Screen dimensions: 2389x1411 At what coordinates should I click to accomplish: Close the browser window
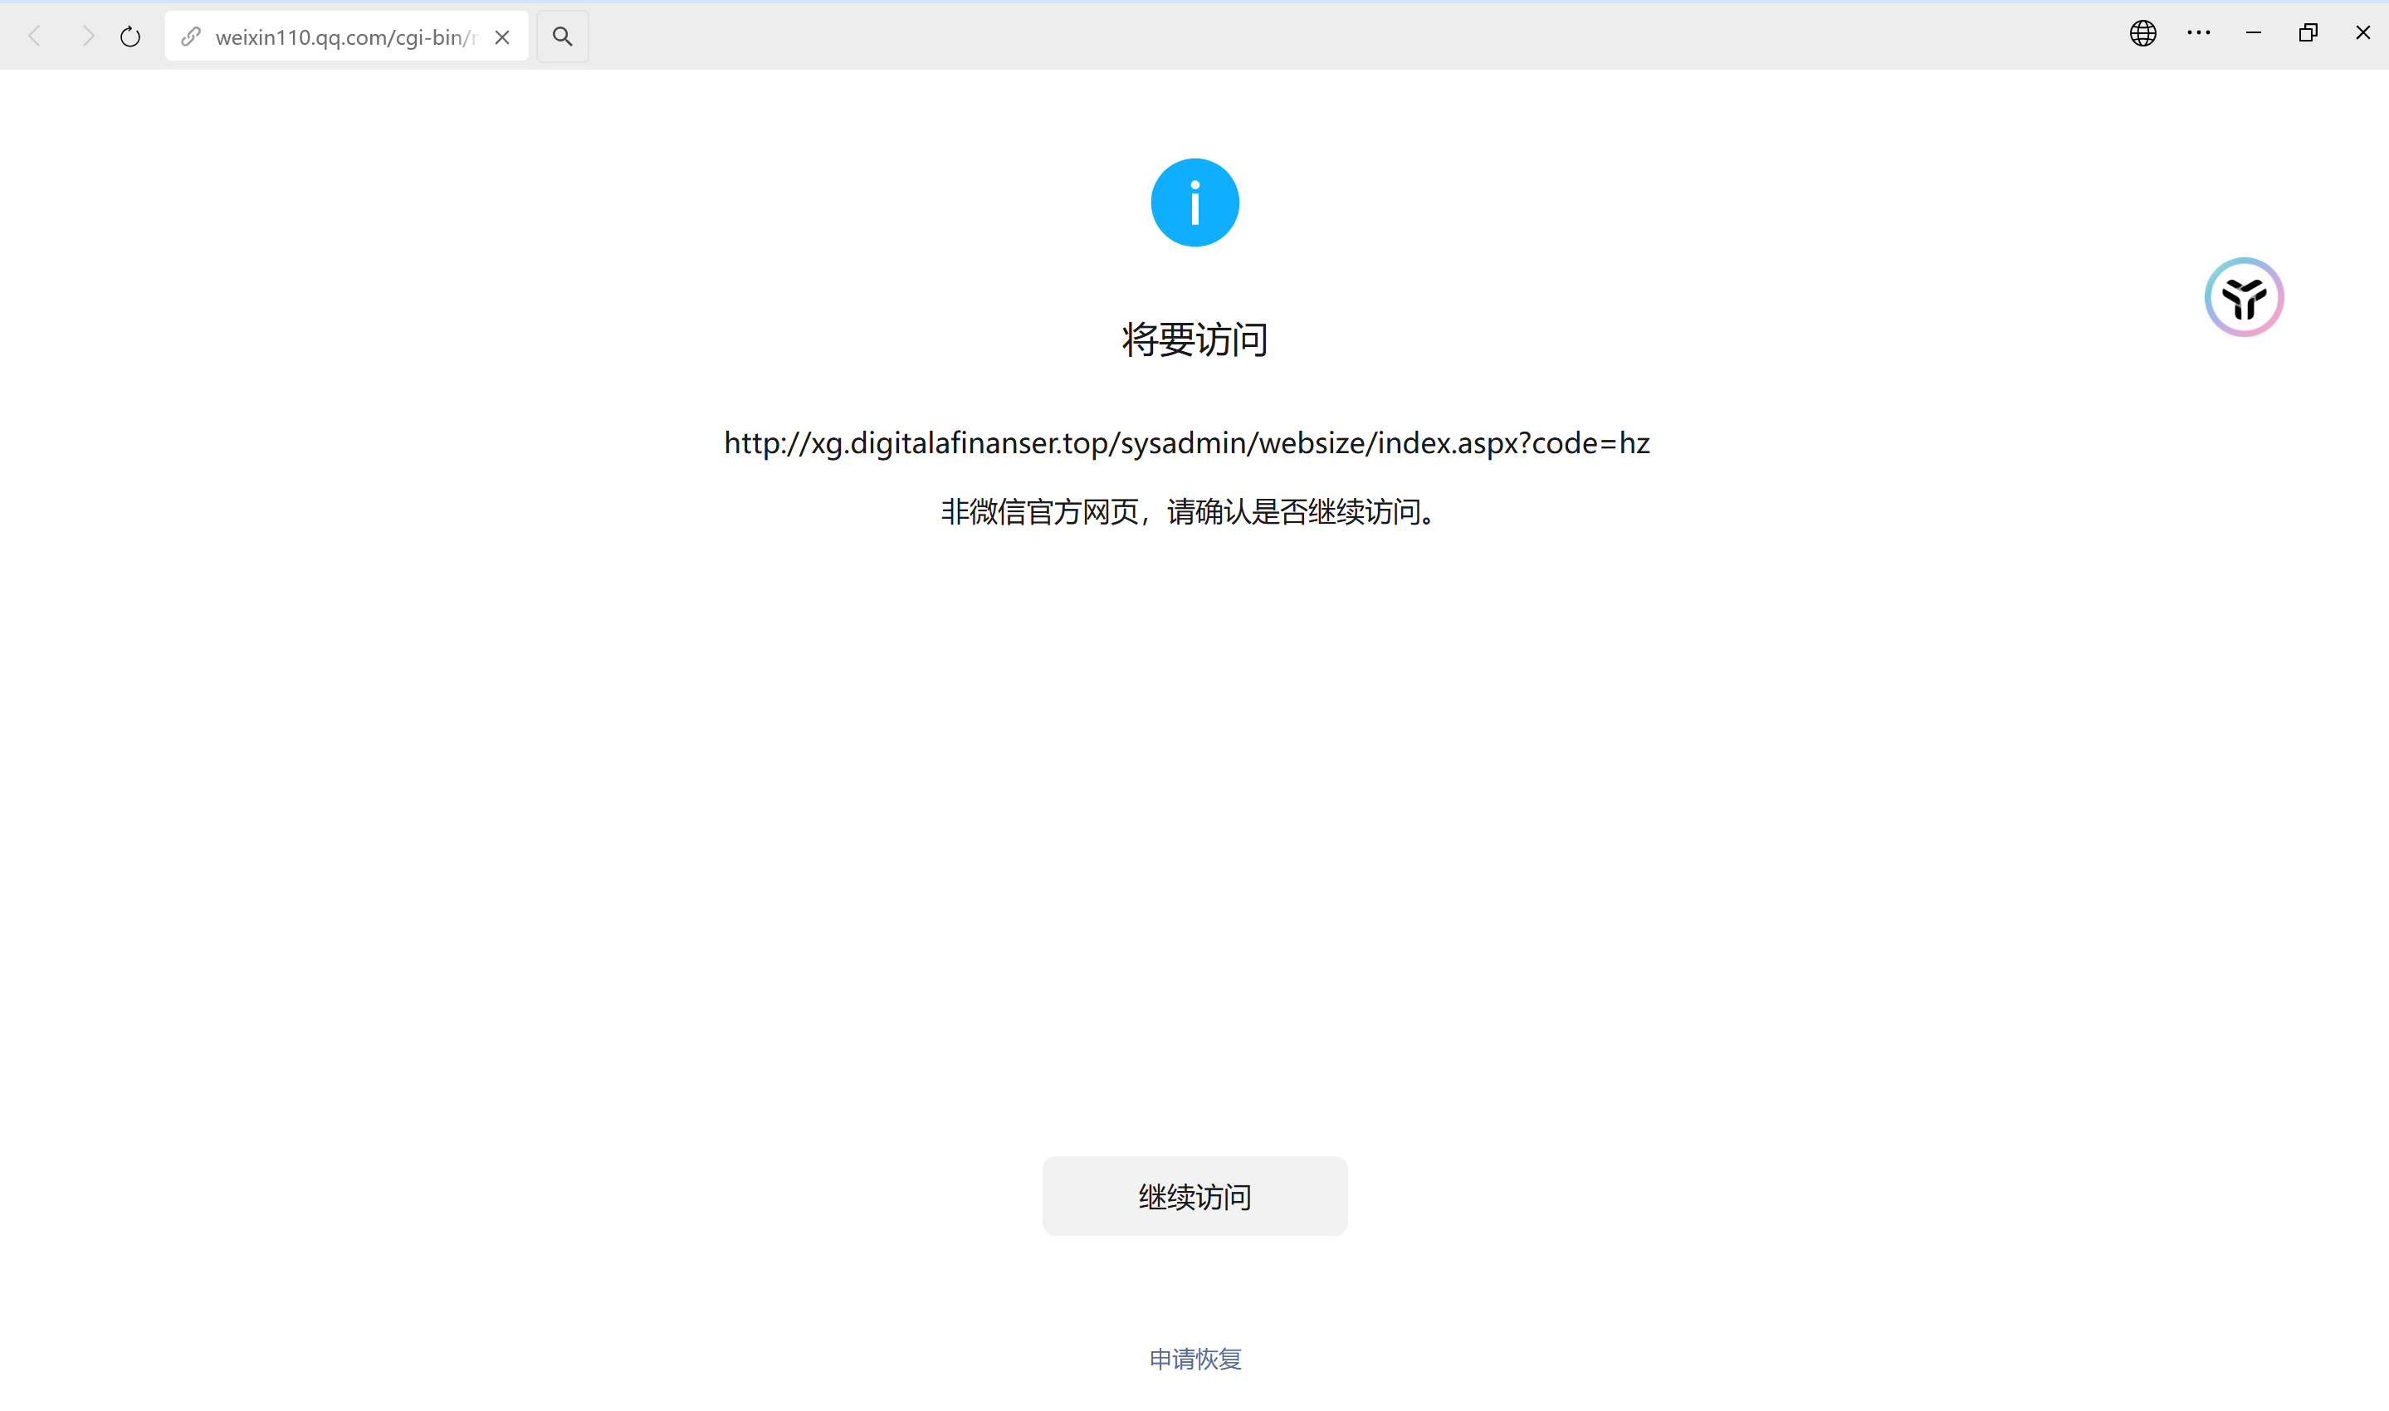[2362, 33]
